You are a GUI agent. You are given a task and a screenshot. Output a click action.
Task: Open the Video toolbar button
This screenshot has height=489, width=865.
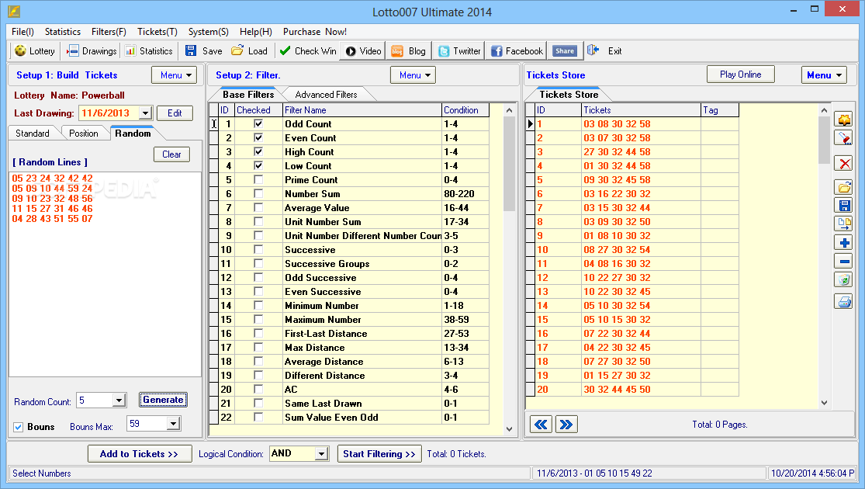click(x=363, y=50)
